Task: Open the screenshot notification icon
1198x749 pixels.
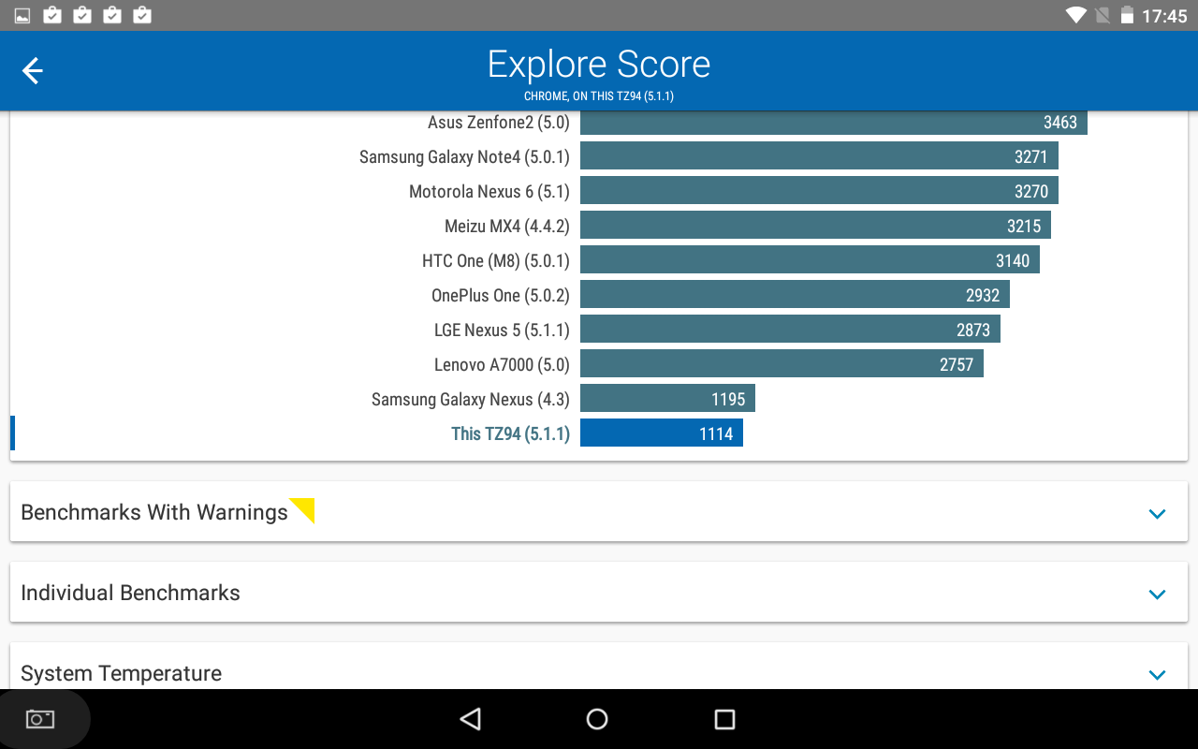Action: pyautogui.click(x=20, y=14)
